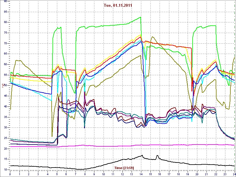Pick the hour label '12' on time axis
Screen dimensions: 236x177
[x=122, y=174]
